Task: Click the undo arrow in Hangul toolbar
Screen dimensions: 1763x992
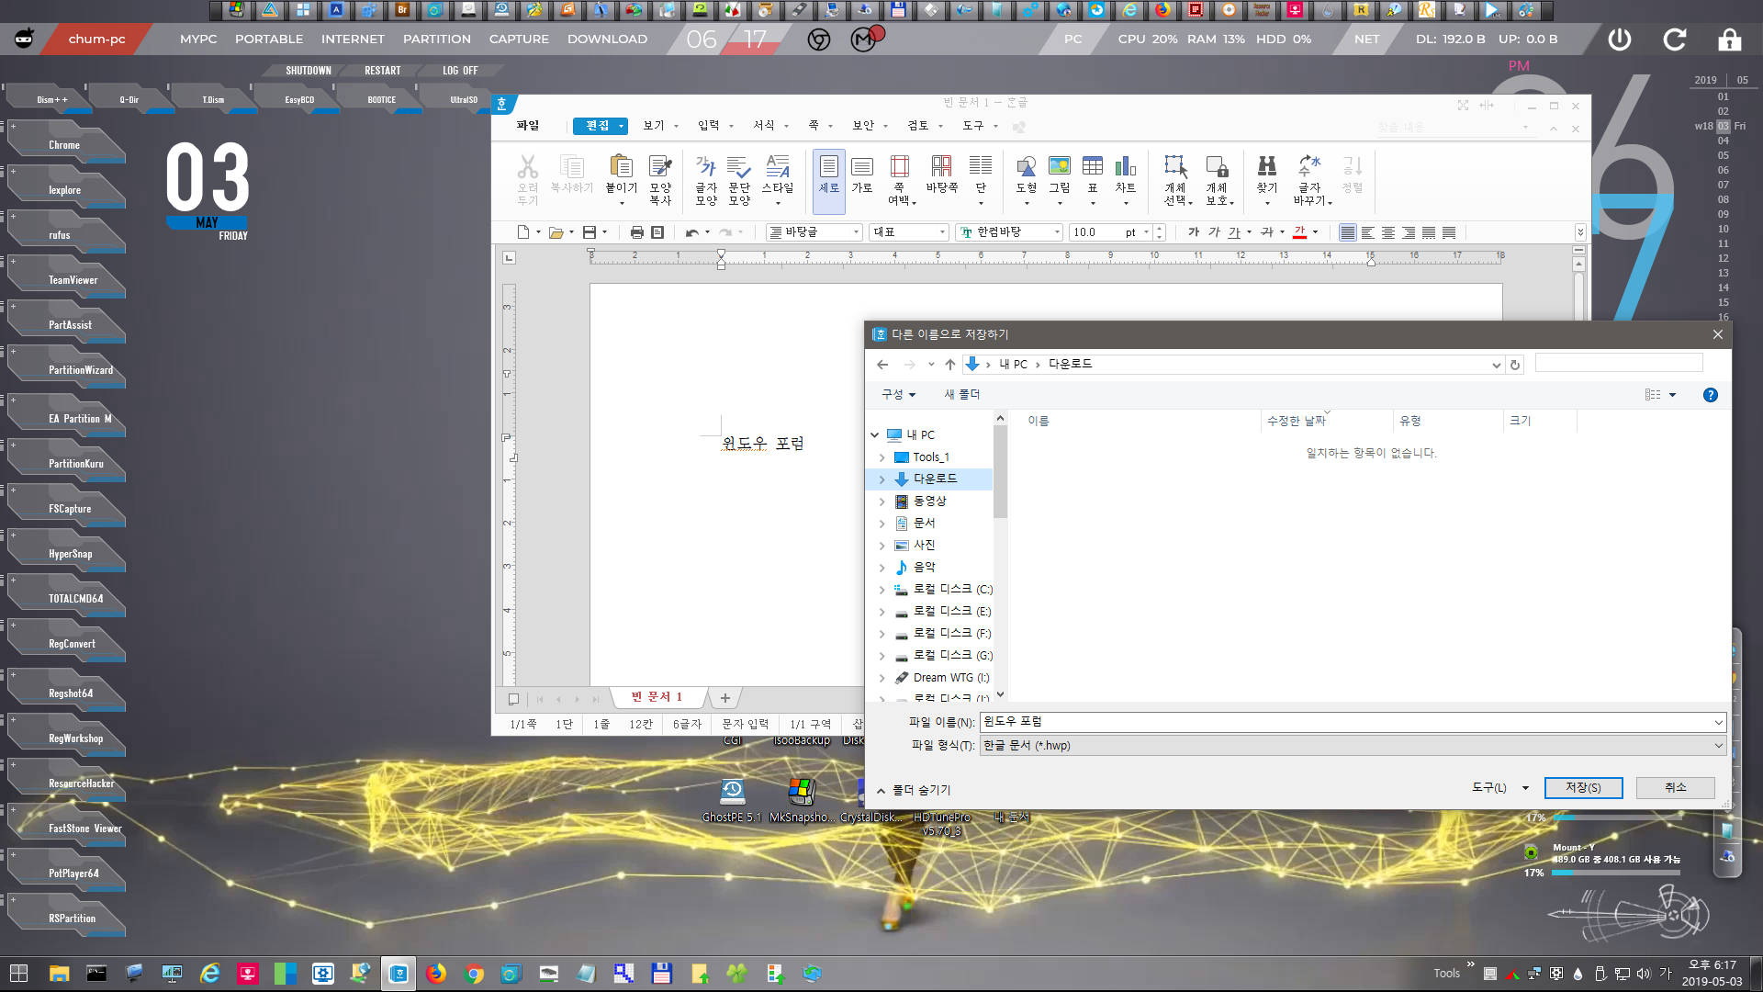Action: point(692,232)
